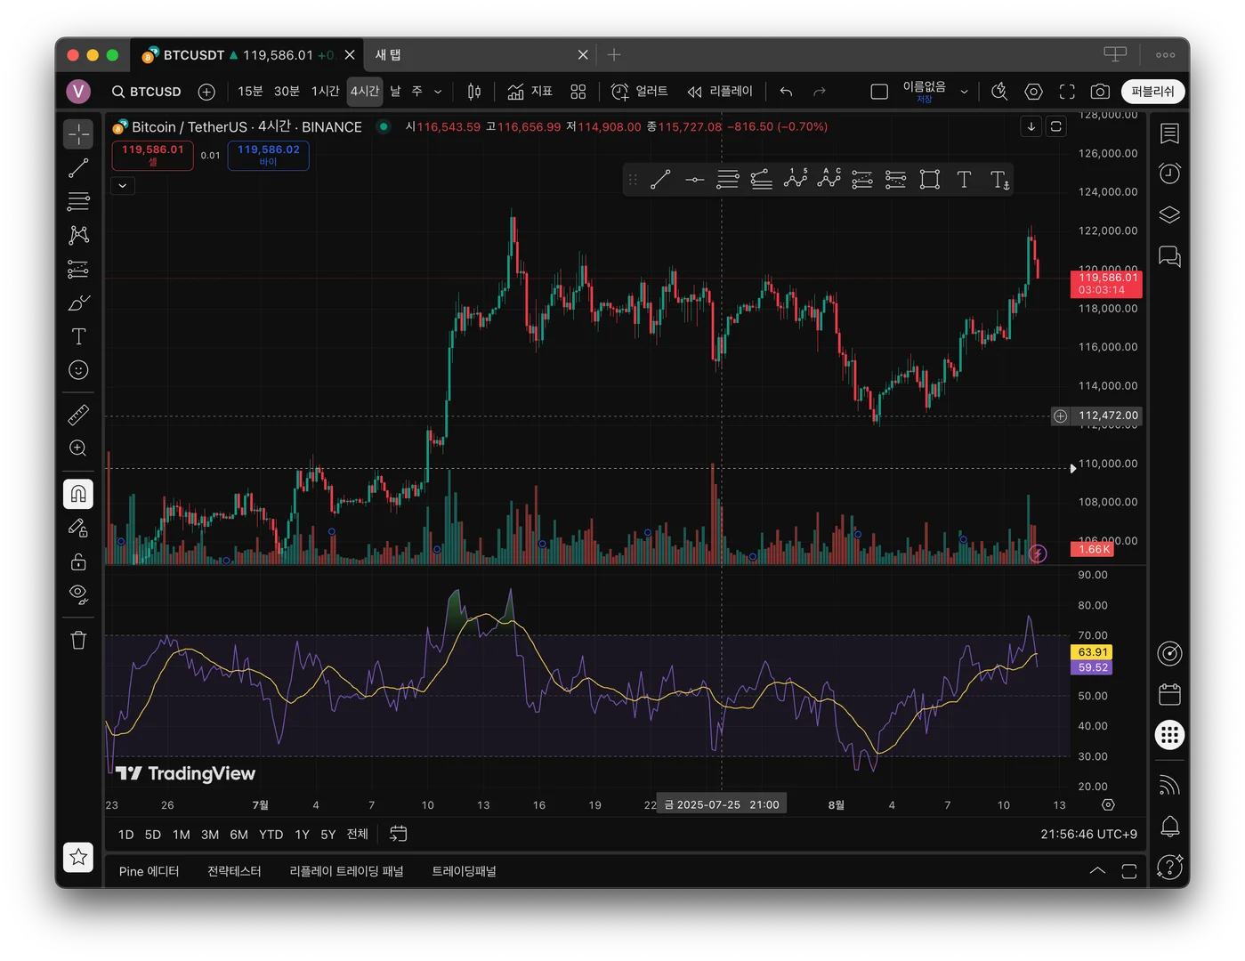Open the forecasting and measurement tools
Image resolution: width=1245 pixels, height=961 pixels.
[x=78, y=269]
